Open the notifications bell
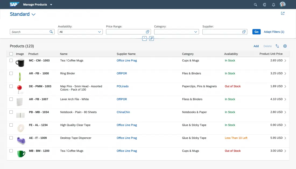 pos(273,4)
